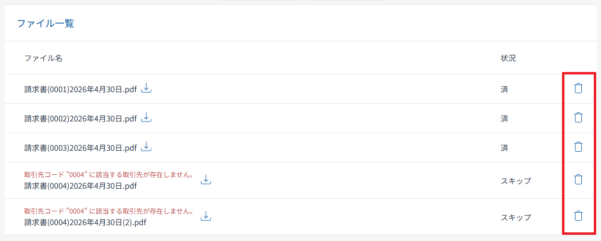Screen dimensions: 601x241
Task: Delete 請求書(0001)2026年4月30日.pdf with trash icon
Action: 578,88
